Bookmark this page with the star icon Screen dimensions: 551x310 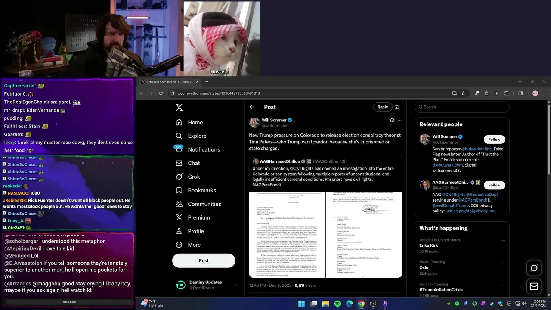[463, 93]
